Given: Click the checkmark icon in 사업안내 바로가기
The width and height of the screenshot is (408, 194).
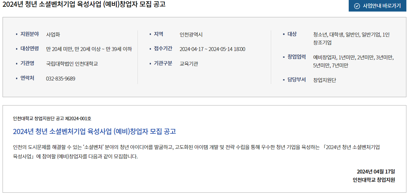Looking at the screenshot, I should pyautogui.click(x=357, y=6).
